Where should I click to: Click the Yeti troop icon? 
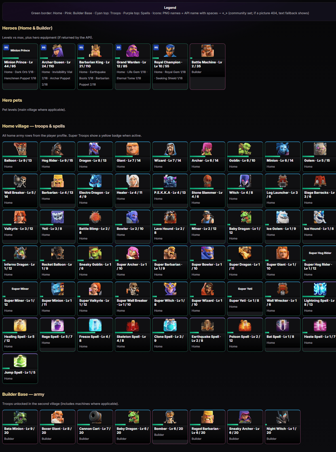[58, 217]
